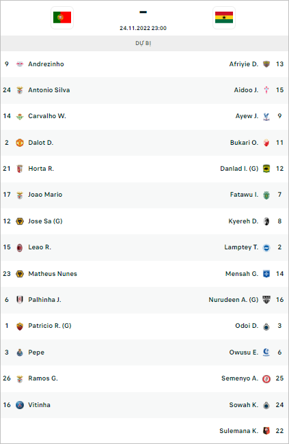Click the Rennes crest next to Sulemana K.
Viewport: 289px width, 444px height.
click(266, 431)
